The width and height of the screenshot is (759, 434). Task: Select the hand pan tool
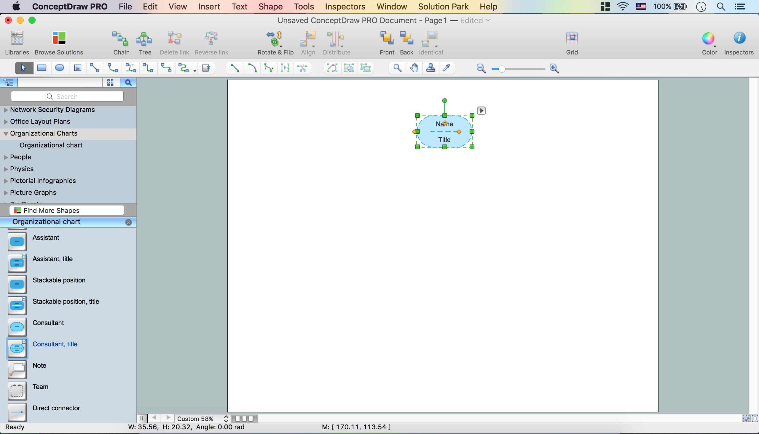pos(414,68)
